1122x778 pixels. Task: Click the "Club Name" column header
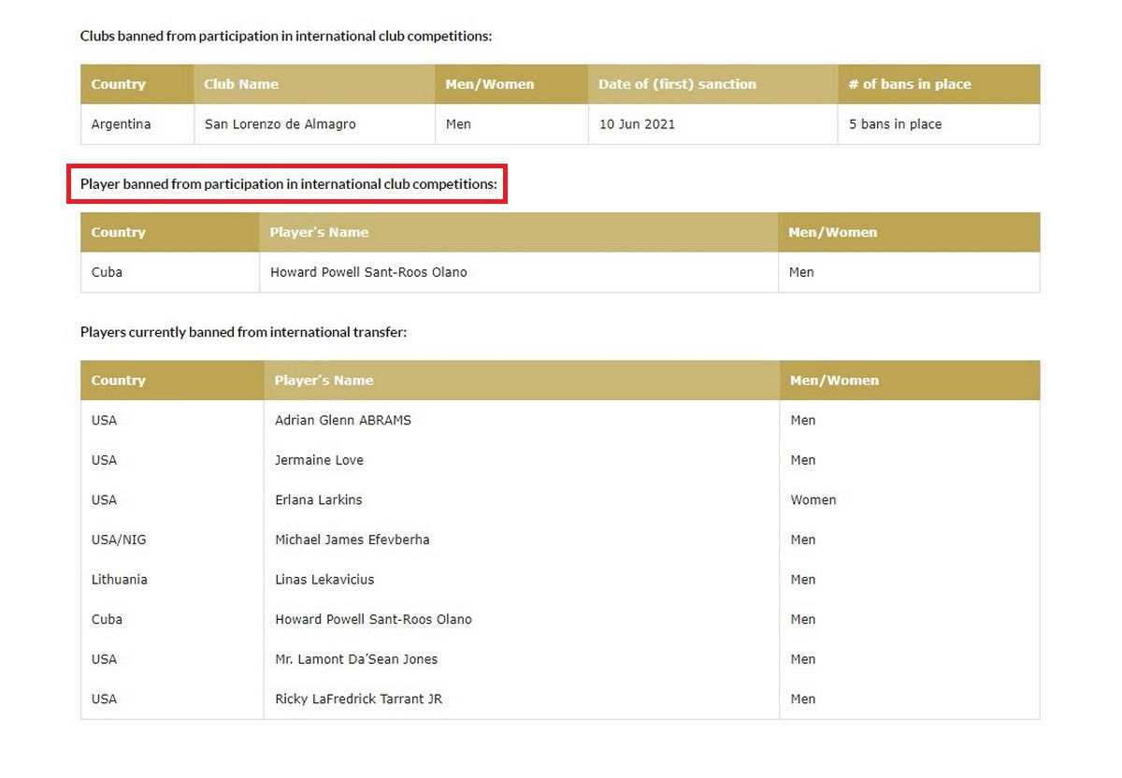tap(241, 84)
